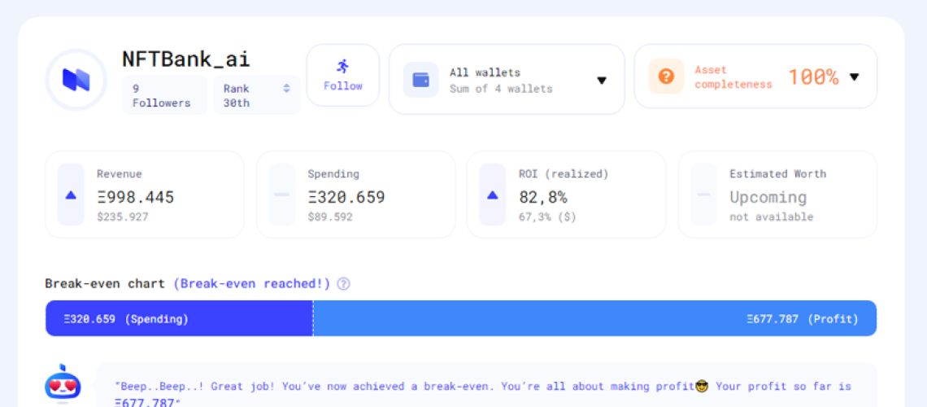Click the 67,3% ($) ROI text
Viewport: 927px width, 407px height.
pos(547,217)
